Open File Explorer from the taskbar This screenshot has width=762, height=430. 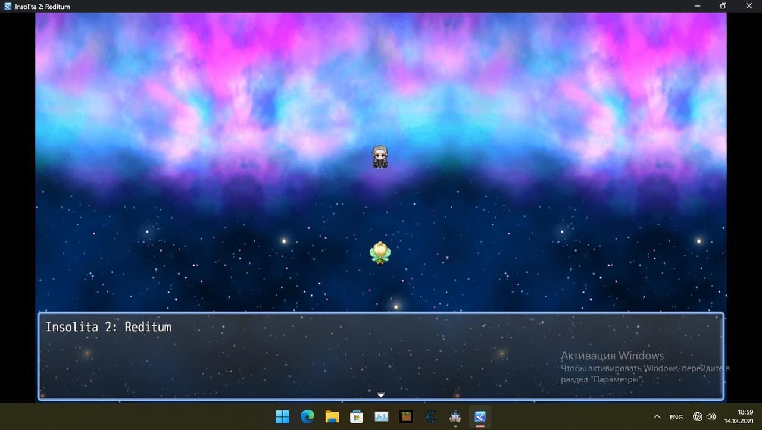(x=332, y=416)
